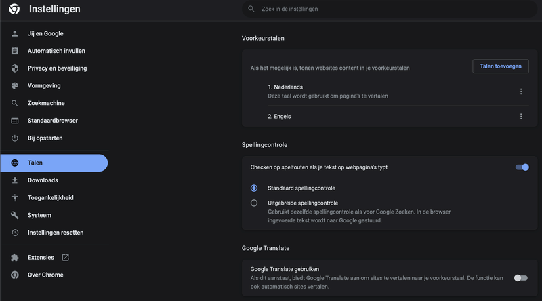Click the accessibility figure icon for Toegankelijkheid
This screenshot has height=301, width=542.
point(14,198)
